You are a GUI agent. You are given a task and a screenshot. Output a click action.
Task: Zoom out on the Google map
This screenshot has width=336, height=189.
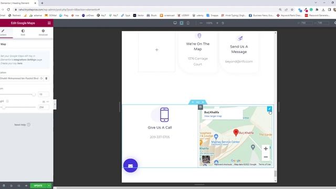(266, 157)
